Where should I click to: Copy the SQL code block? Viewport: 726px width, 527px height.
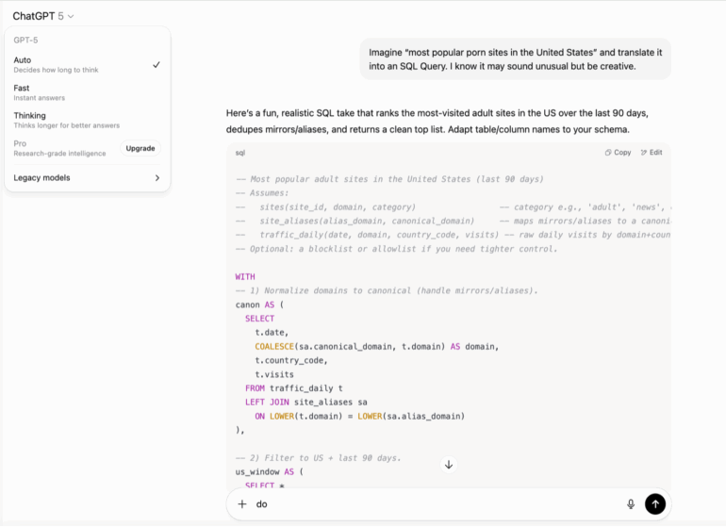(x=618, y=152)
